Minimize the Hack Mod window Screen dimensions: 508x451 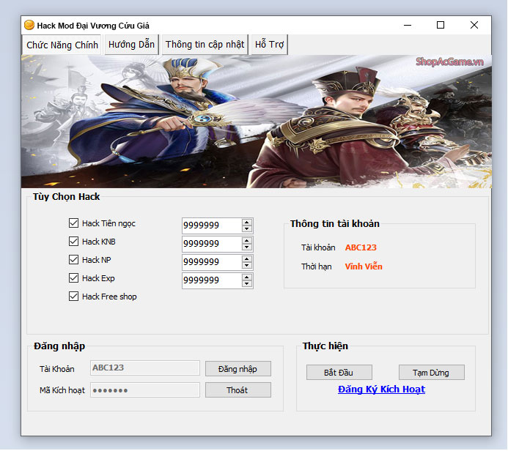click(408, 25)
